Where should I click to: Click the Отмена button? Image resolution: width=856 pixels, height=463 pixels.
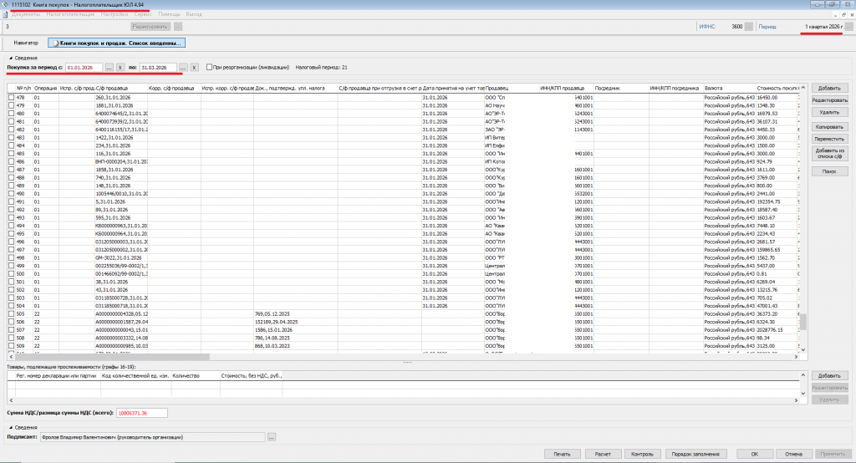pyautogui.click(x=794, y=454)
